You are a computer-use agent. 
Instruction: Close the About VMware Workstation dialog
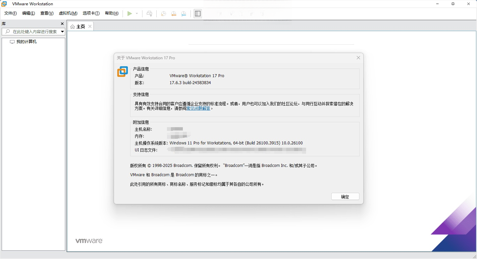click(358, 58)
